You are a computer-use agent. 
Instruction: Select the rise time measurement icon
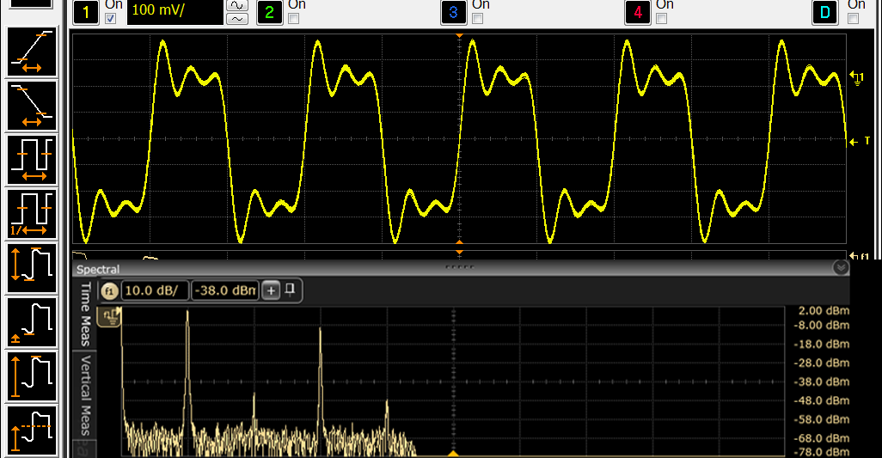pos(32,52)
